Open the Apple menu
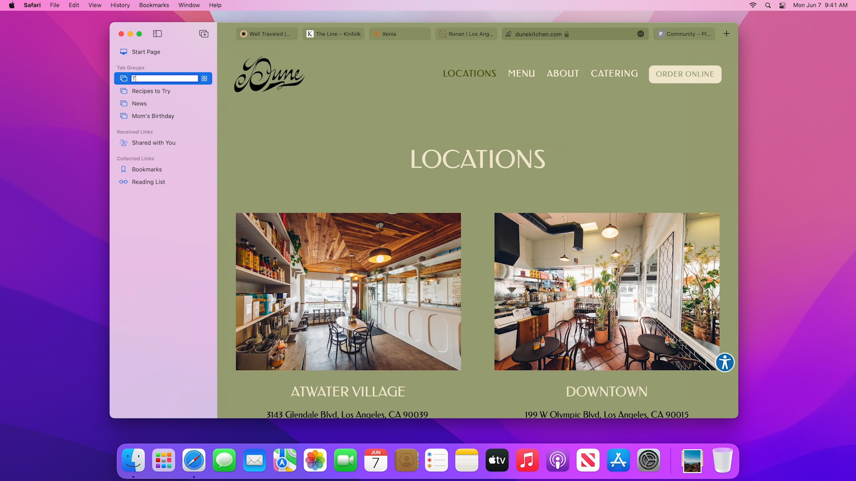 click(12, 5)
